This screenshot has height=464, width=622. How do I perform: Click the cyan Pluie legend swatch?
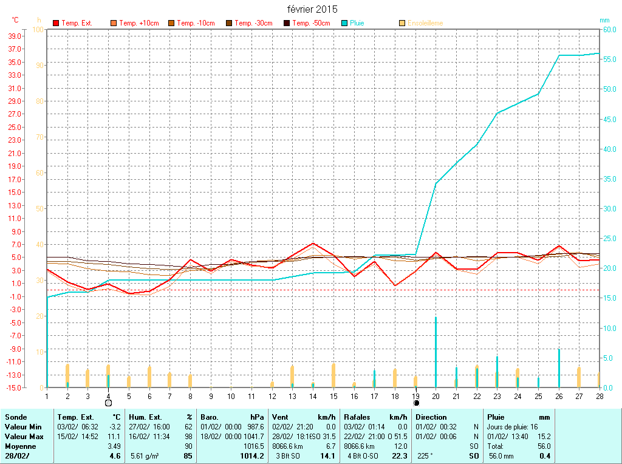click(344, 23)
